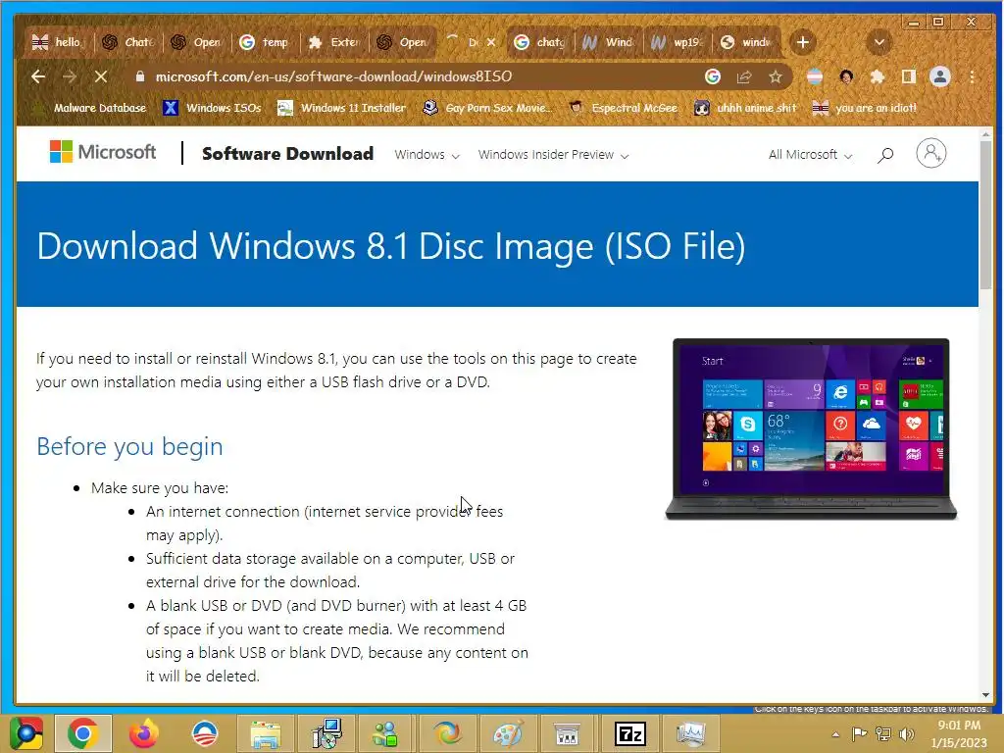
Task: Open network tray icon
Action: 883,733
